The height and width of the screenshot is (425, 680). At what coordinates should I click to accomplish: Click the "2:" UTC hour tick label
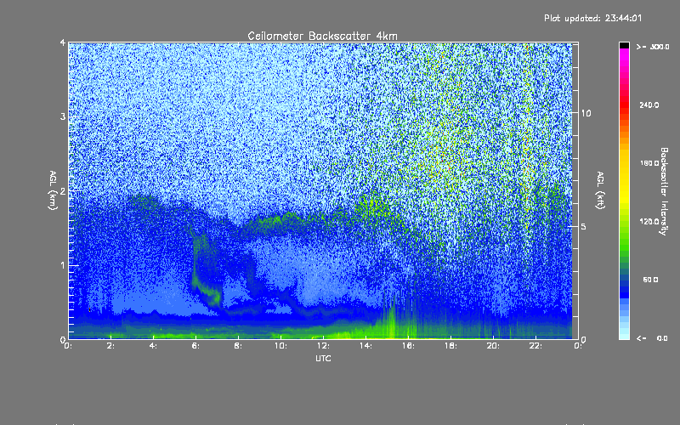tap(111, 346)
